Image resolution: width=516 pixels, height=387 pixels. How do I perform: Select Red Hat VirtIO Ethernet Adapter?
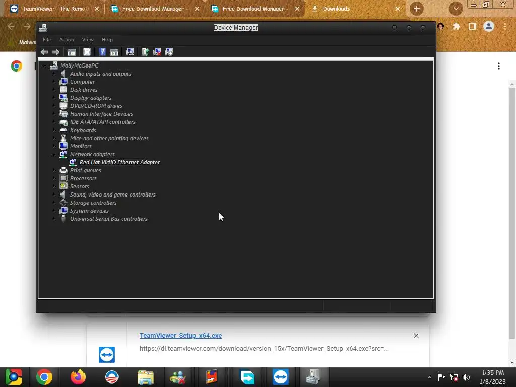coord(119,162)
